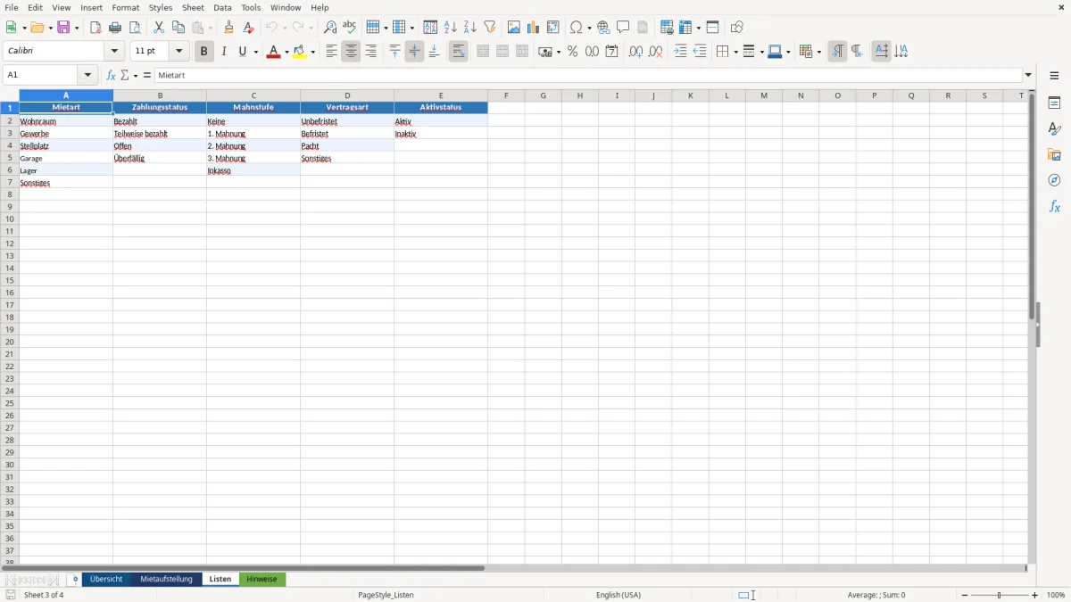
Task: Insert special character omega icon
Action: tap(577, 28)
